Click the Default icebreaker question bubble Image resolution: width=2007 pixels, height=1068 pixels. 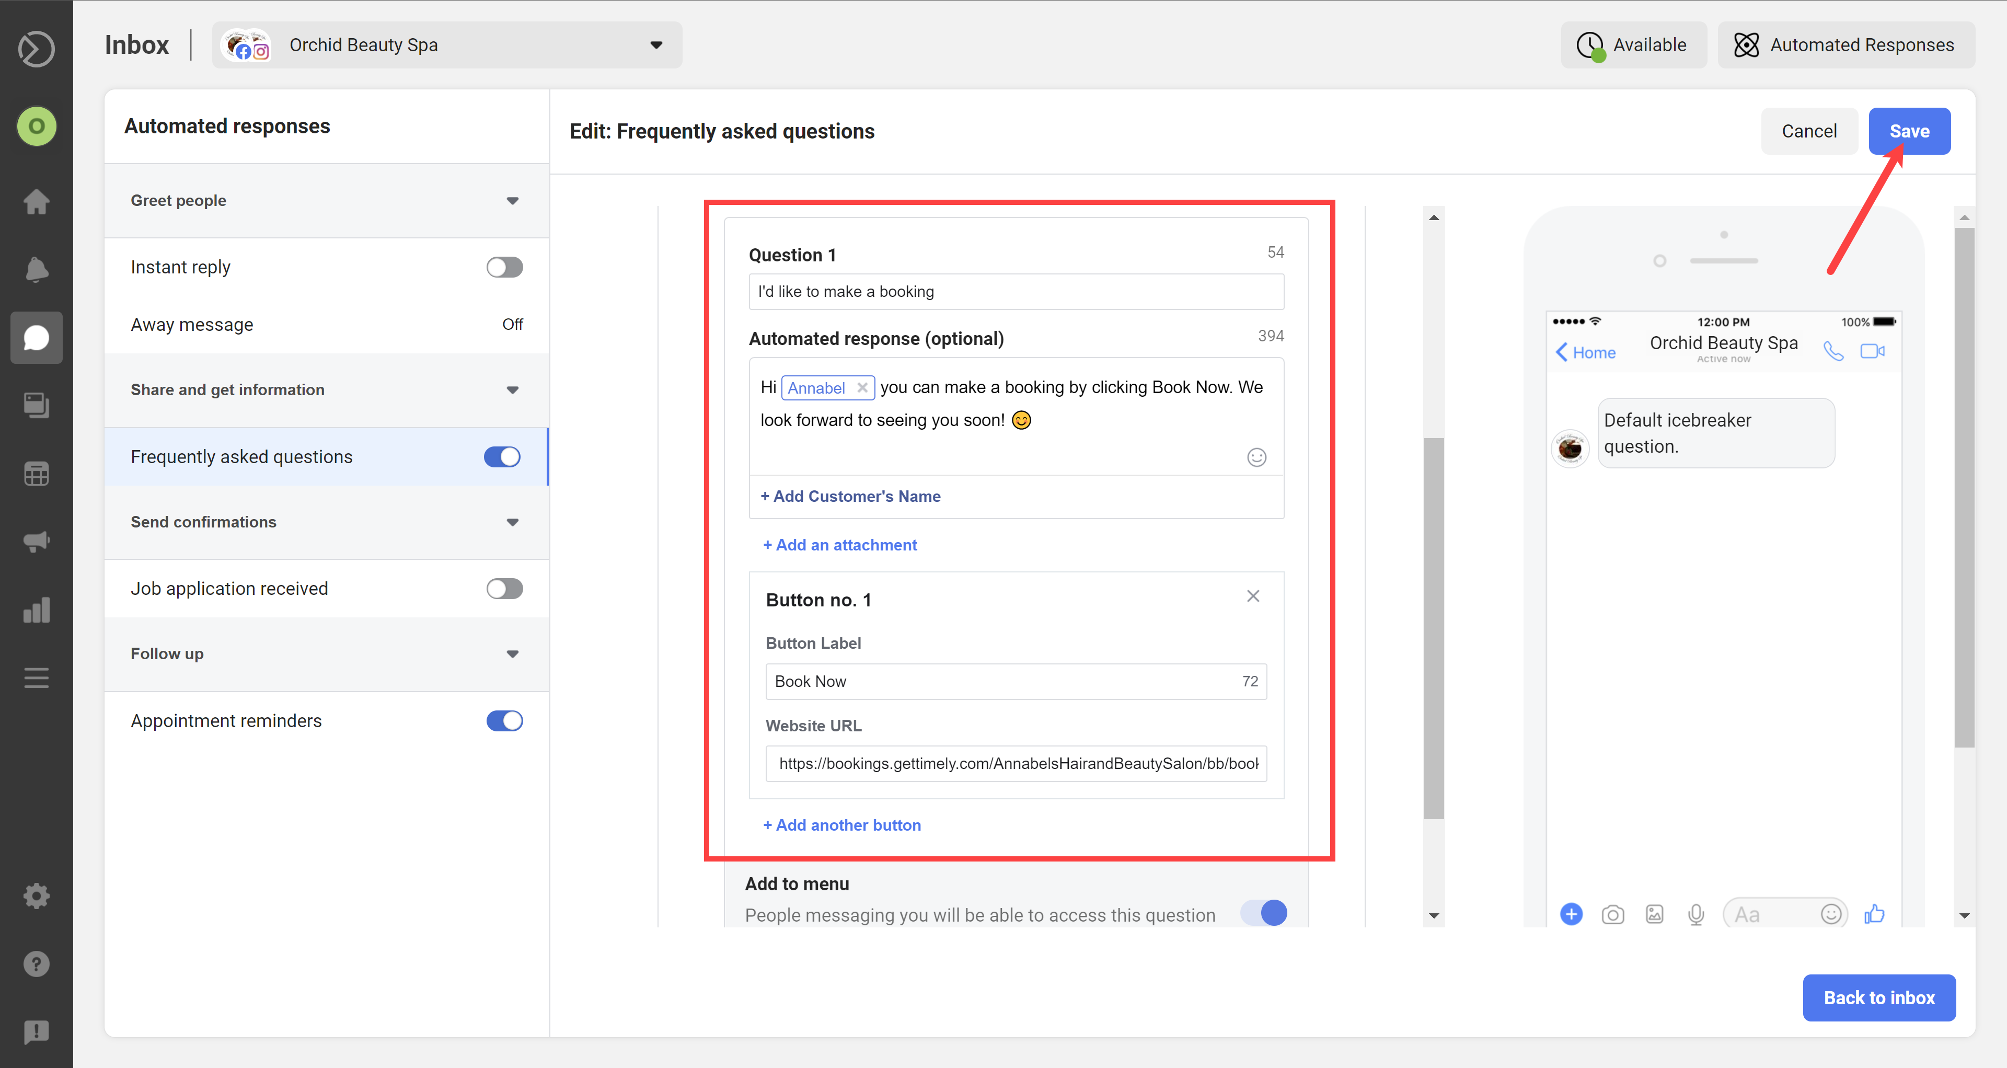point(1715,433)
